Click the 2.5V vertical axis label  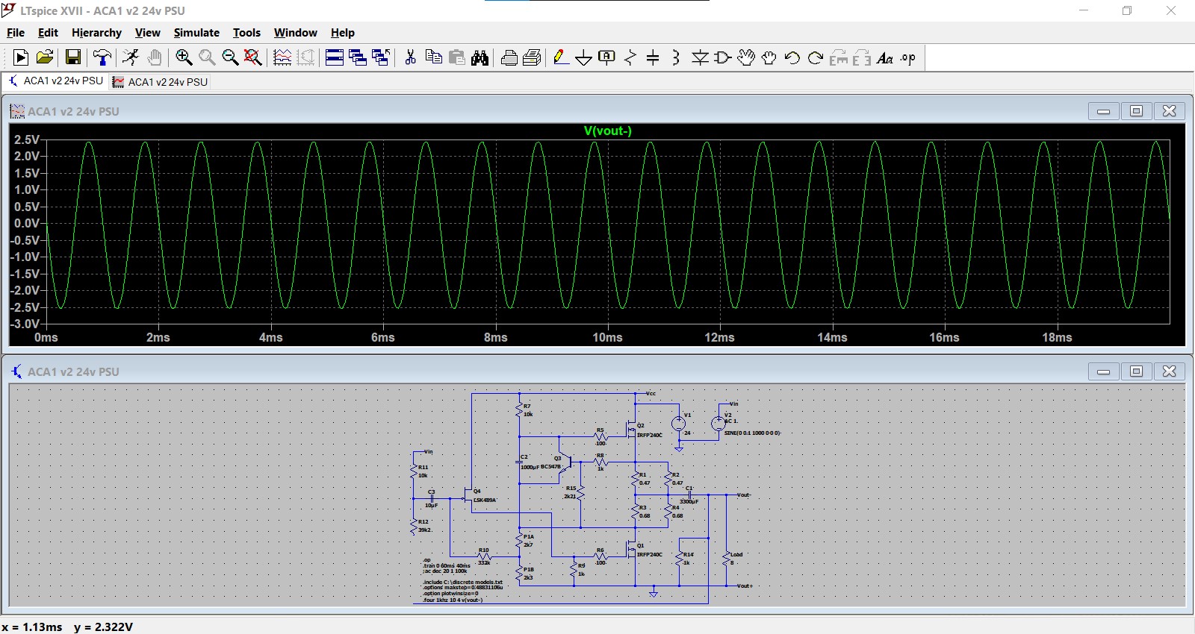click(27, 139)
